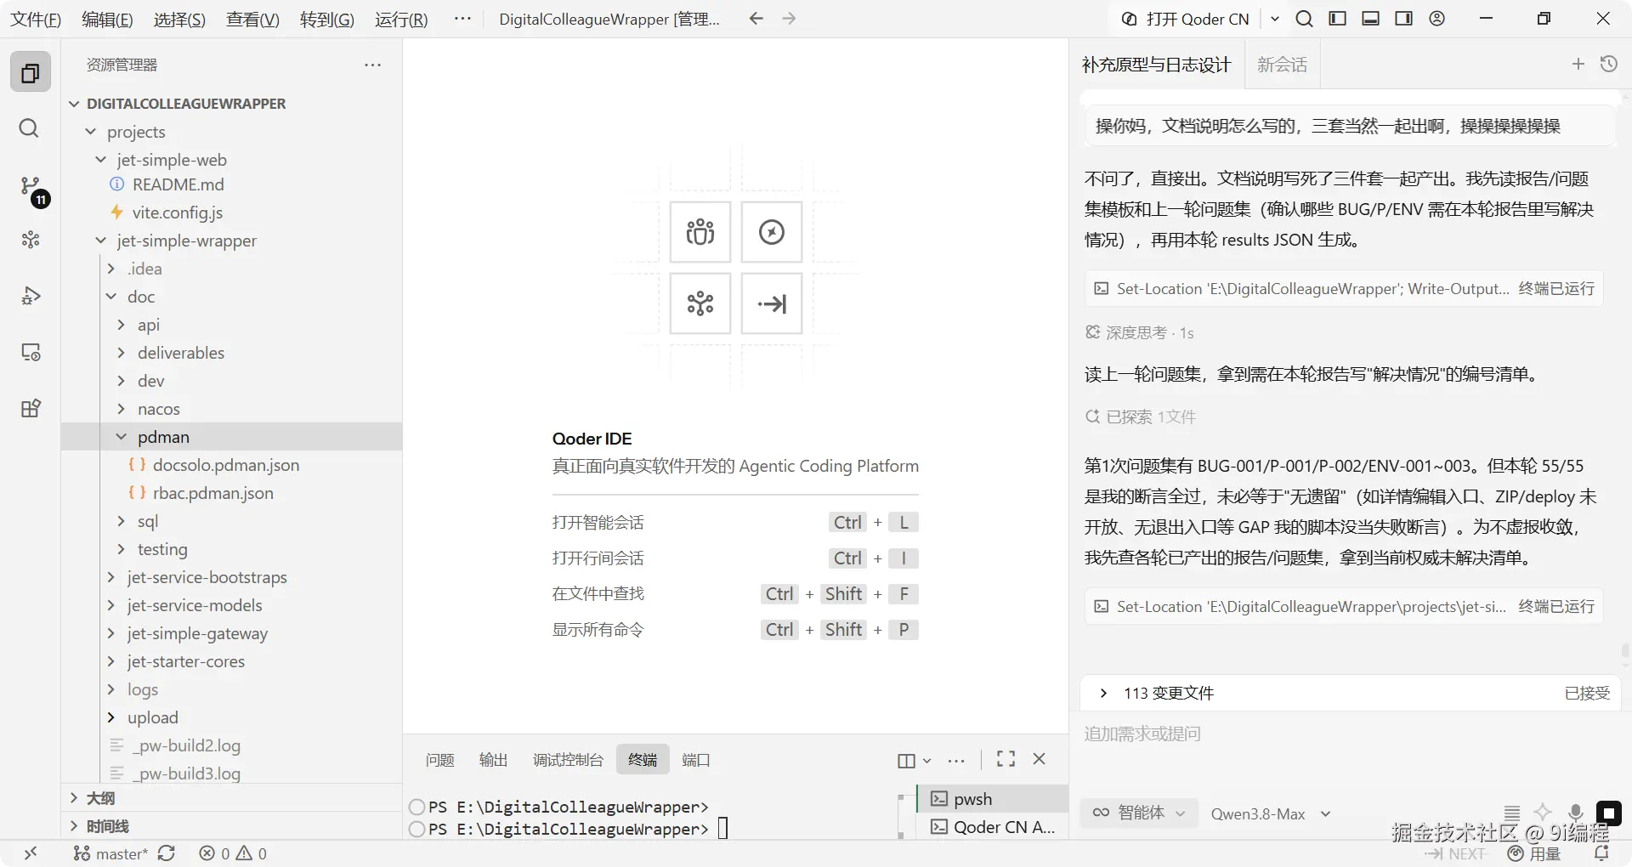Click the chat input field 追加需求或提问
1632x867 pixels.
click(x=1351, y=734)
